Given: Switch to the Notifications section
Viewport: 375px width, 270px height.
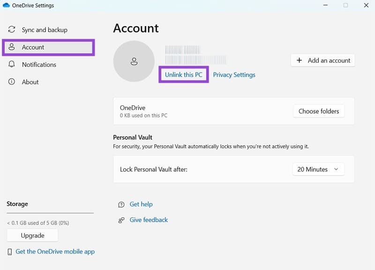Looking at the screenshot, I should point(39,65).
